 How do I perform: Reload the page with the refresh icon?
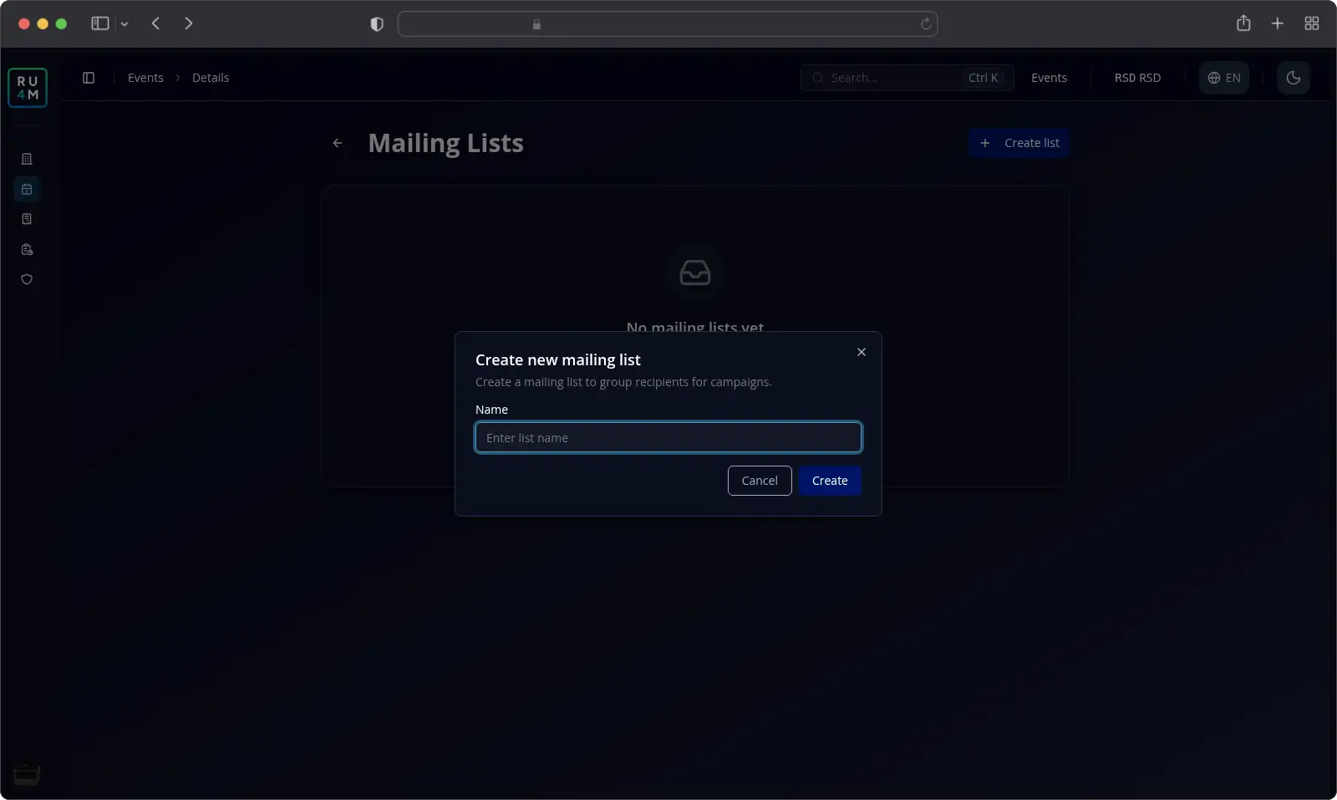tap(926, 24)
